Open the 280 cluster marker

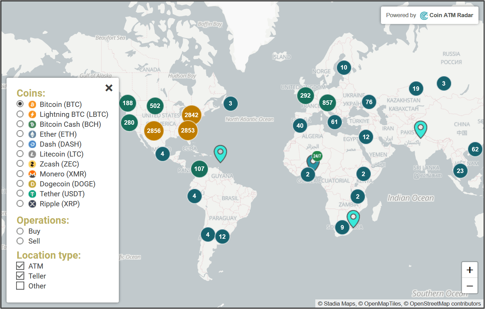(x=129, y=123)
